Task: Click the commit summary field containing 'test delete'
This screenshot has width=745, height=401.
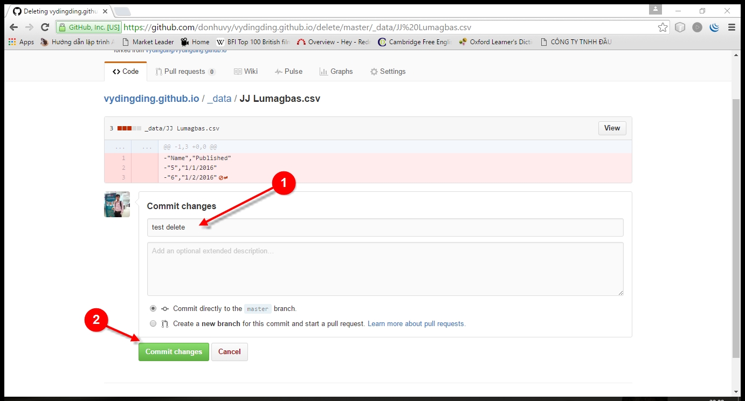Action: click(385, 227)
